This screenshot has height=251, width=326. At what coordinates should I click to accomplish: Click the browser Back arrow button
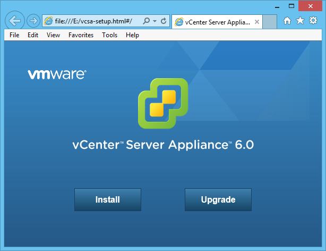tap(15, 21)
